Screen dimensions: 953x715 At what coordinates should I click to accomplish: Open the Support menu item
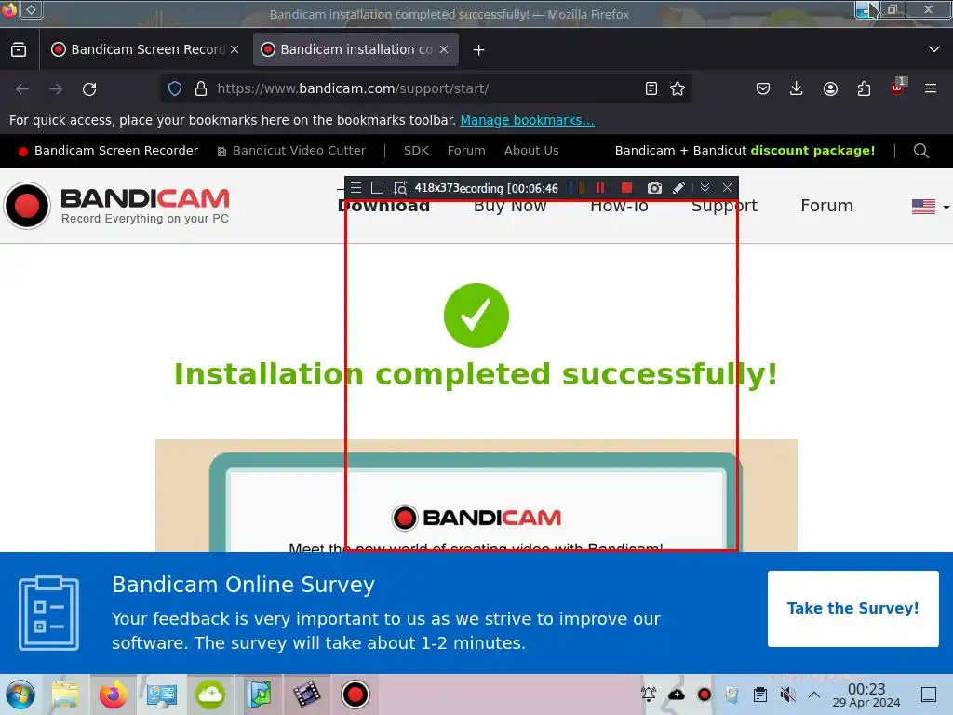[724, 206]
